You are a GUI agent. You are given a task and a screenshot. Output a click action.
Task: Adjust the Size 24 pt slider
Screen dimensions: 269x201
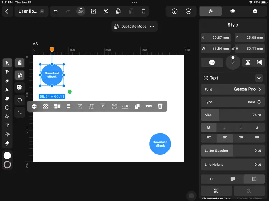click(x=233, y=115)
